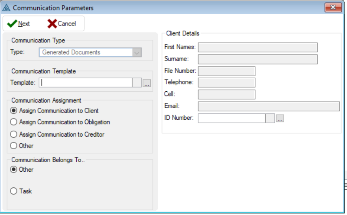Pick Other under Communication Assignment

coord(14,146)
